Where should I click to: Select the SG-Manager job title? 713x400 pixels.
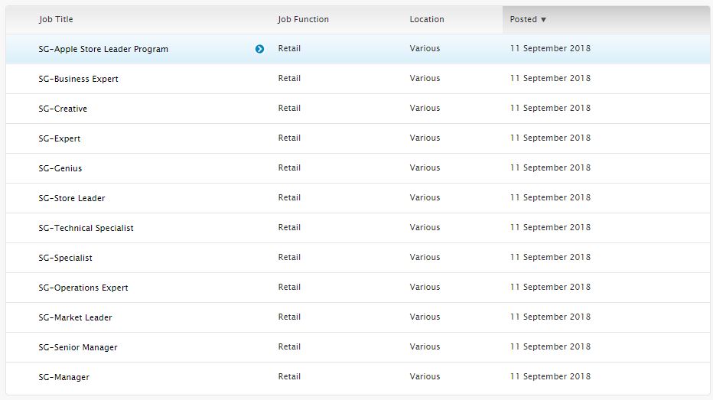63,377
